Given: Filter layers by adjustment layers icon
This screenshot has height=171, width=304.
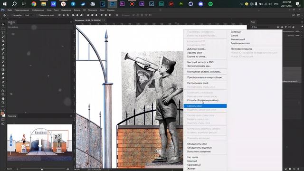Looking at the screenshot, I should tap(282, 27).
